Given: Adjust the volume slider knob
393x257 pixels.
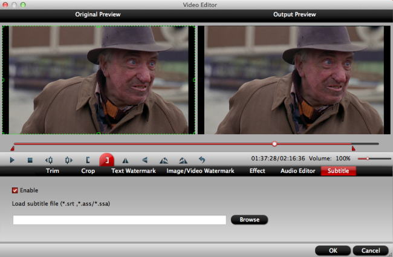Looking at the screenshot, I should coord(368,158).
